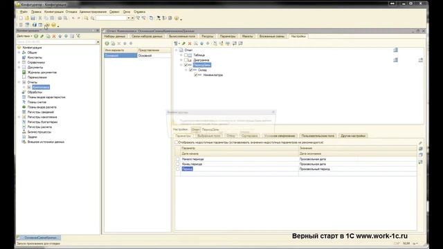Viewport: 443px width, 249px height.
Task: Expand the Регистры накопления tree node
Action: coord(19,117)
